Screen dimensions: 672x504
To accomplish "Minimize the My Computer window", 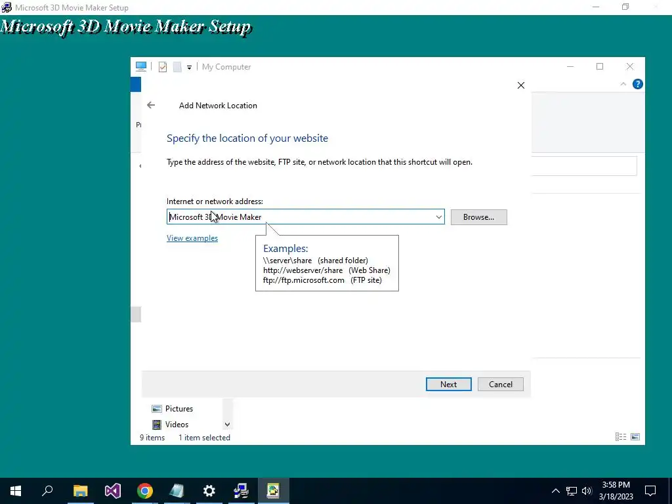I will [570, 66].
